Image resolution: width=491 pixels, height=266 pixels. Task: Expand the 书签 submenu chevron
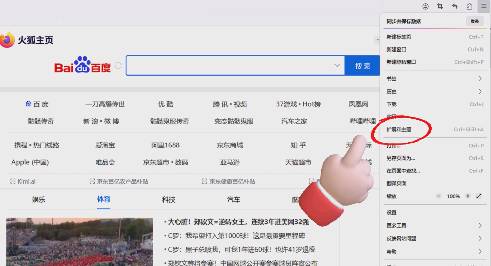coord(480,78)
